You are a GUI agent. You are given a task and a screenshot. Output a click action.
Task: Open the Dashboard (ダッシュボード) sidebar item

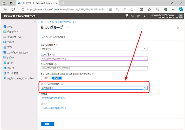(x=11, y=32)
